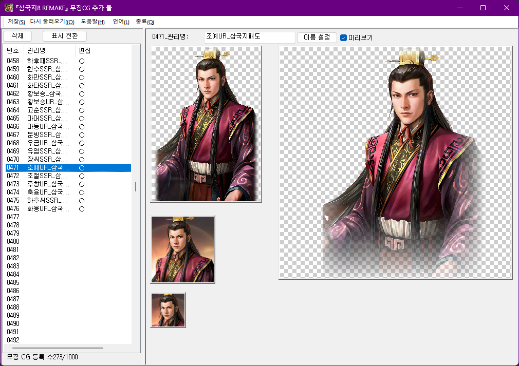Open the 도움말(H) menu

click(92, 22)
